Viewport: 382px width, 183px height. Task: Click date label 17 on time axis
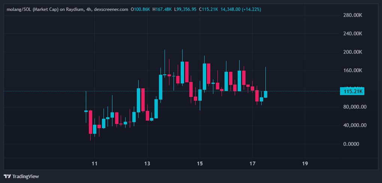pos(252,164)
